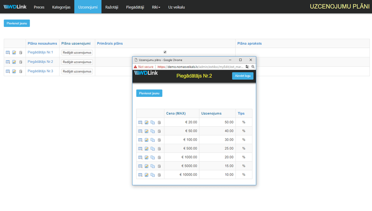Go to Piegādātāji in the navigation bar
The width and height of the screenshot is (372, 211).
135,7
